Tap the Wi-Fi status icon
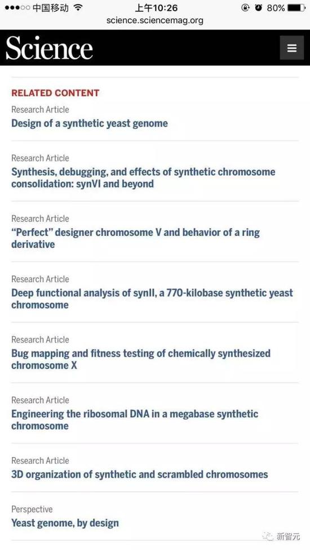The height and width of the screenshot is (550, 310). pos(79,7)
